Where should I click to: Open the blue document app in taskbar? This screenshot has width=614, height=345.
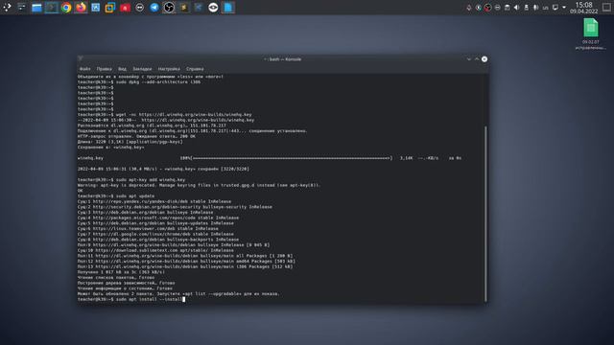click(x=228, y=8)
